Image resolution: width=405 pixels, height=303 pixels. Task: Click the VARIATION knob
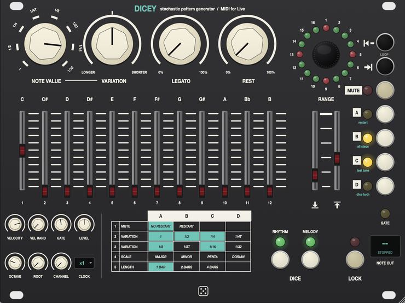(112, 44)
